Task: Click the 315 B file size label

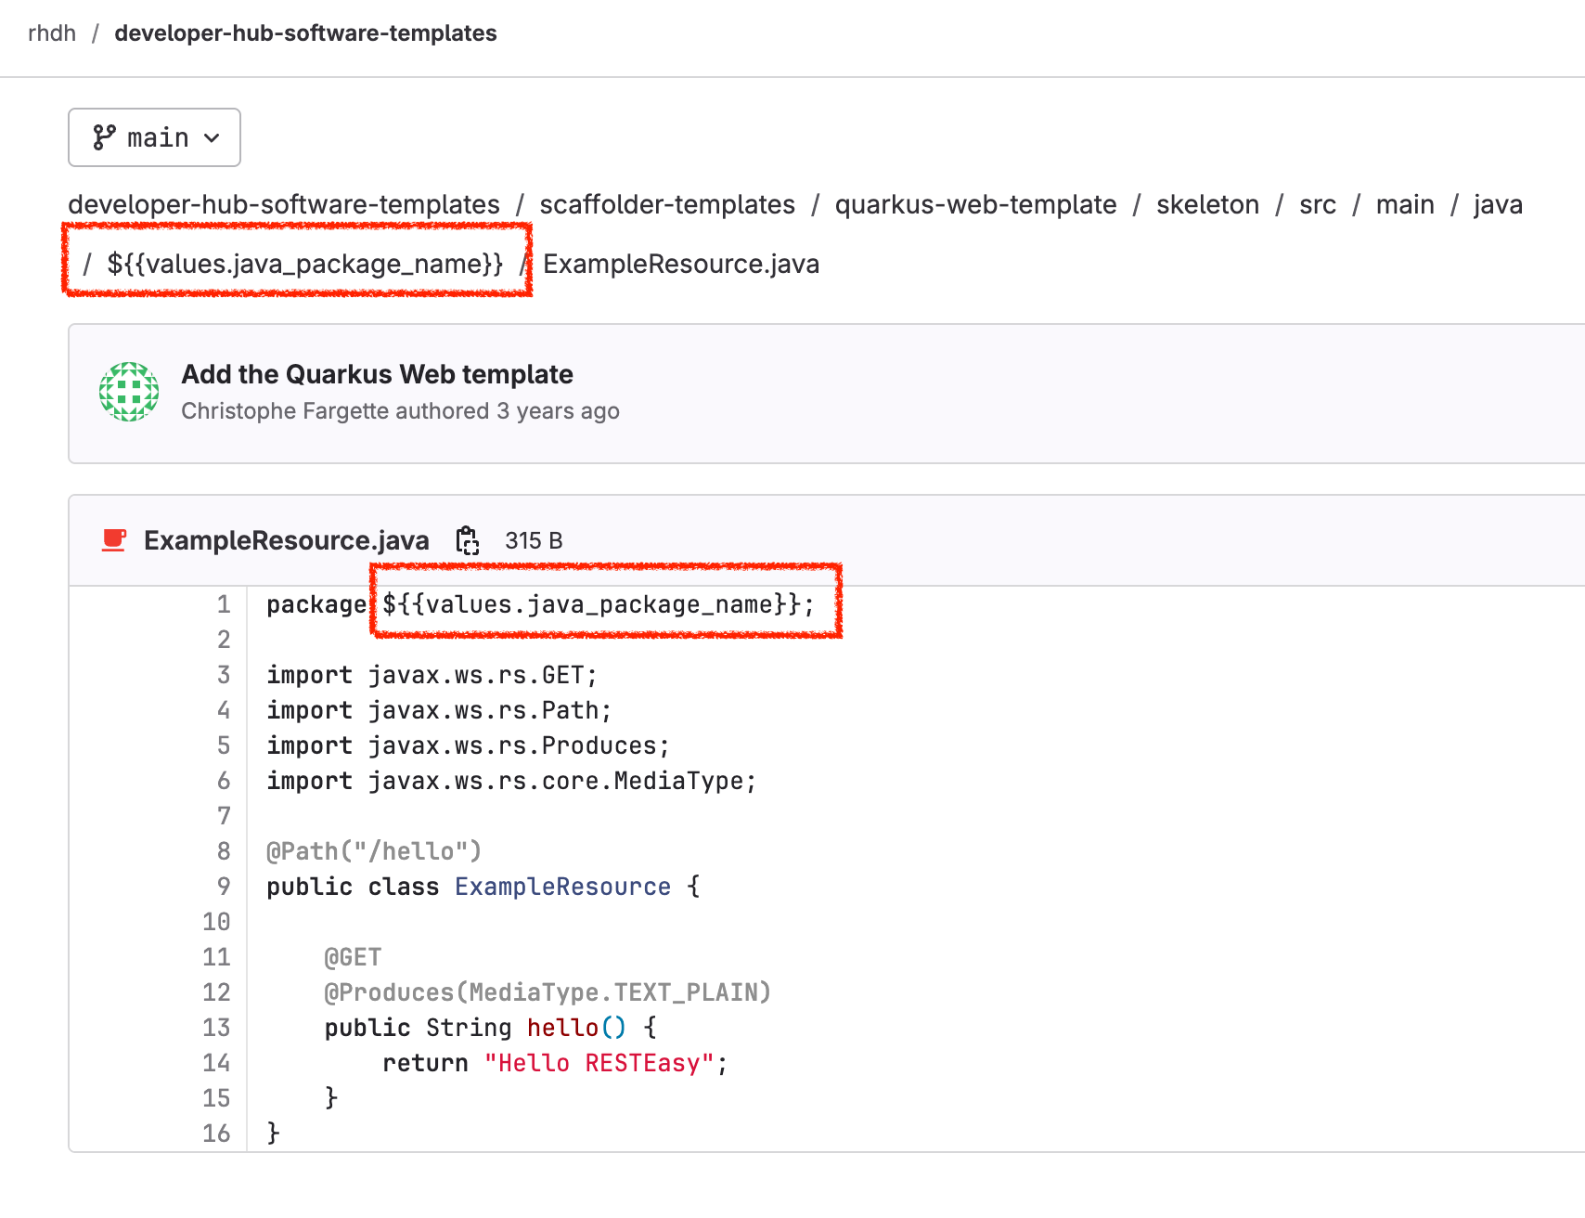Action: [534, 539]
